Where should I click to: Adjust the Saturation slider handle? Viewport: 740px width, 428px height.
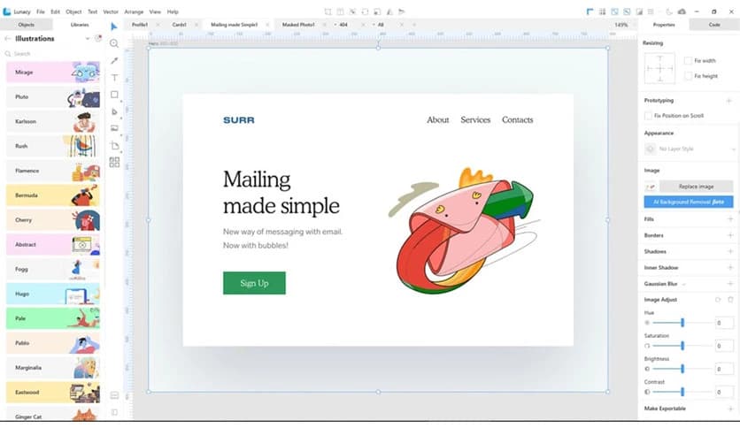(682, 346)
